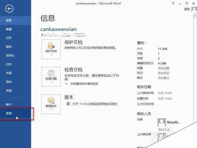
Task: Click the Word document icon beside version 11:16
Action: point(69,104)
